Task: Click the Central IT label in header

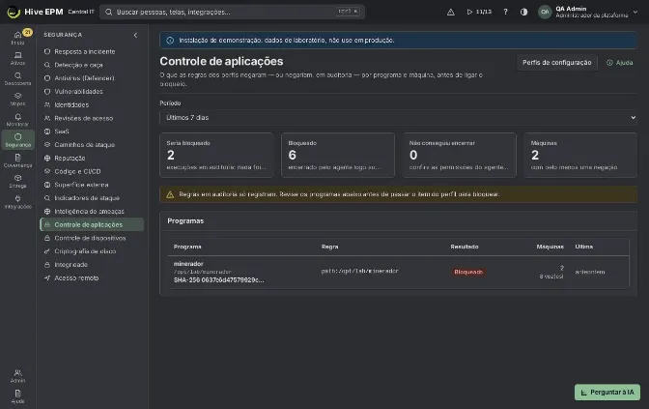Action: (x=81, y=12)
